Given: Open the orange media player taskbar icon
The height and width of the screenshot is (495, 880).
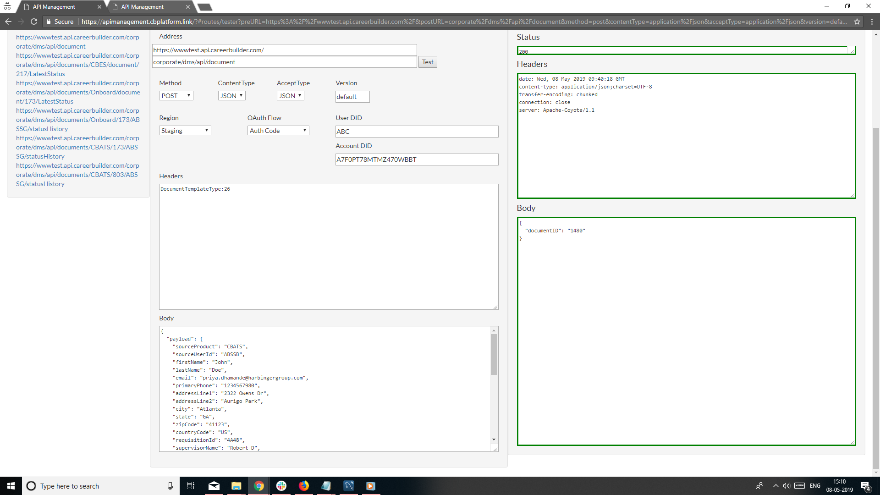Looking at the screenshot, I should tap(371, 486).
